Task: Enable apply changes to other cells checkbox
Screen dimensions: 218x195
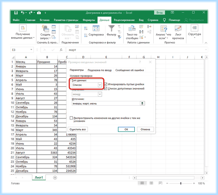Action: pos(71,118)
